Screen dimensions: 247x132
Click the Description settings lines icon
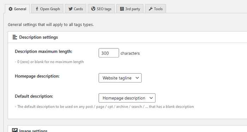(x=15, y=37)
